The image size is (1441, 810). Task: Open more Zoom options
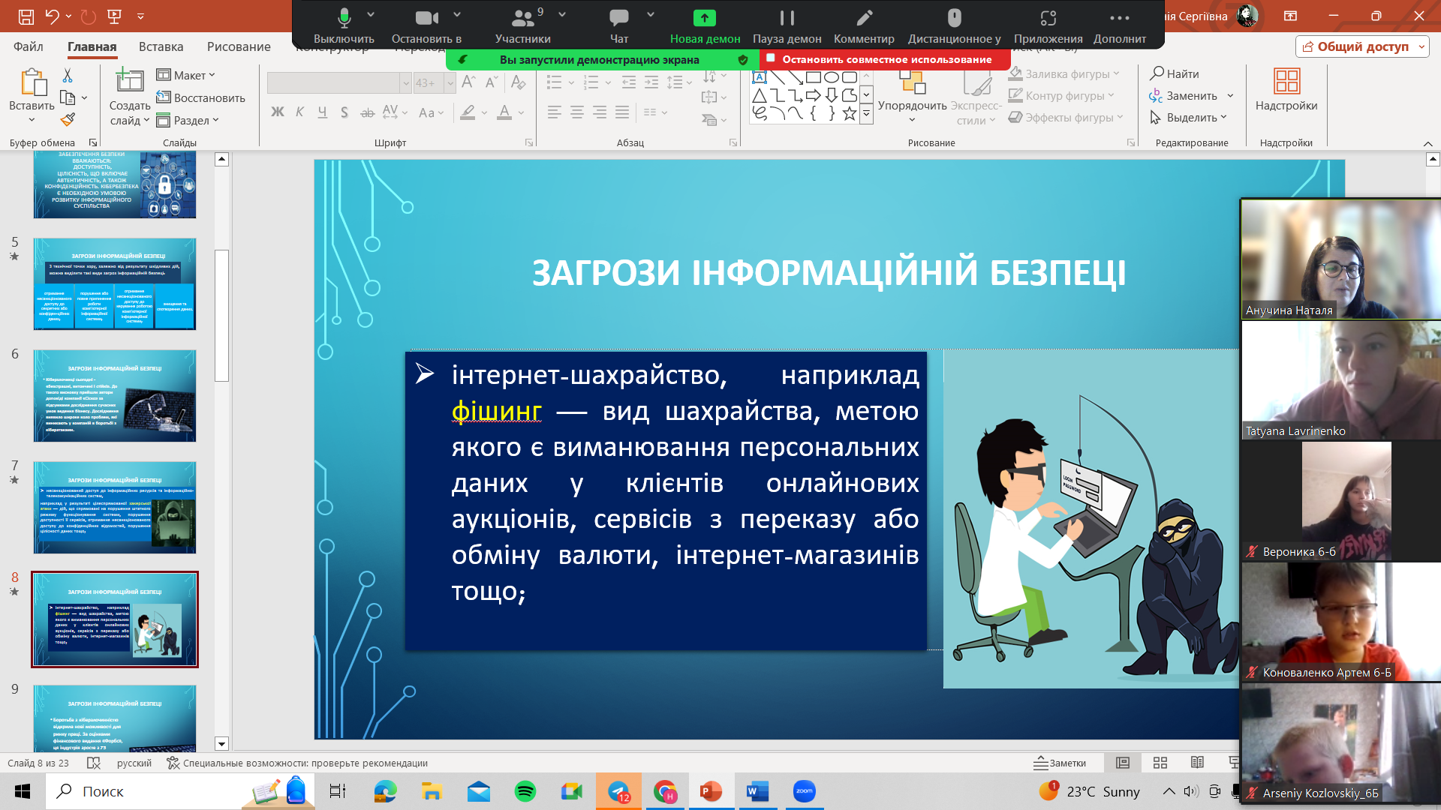[x=1119, y=25]
